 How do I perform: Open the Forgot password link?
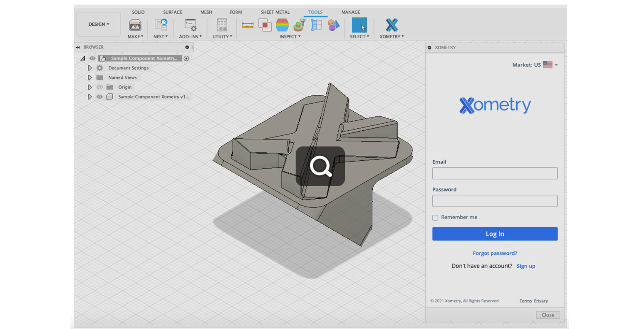[x=495, y=253]
